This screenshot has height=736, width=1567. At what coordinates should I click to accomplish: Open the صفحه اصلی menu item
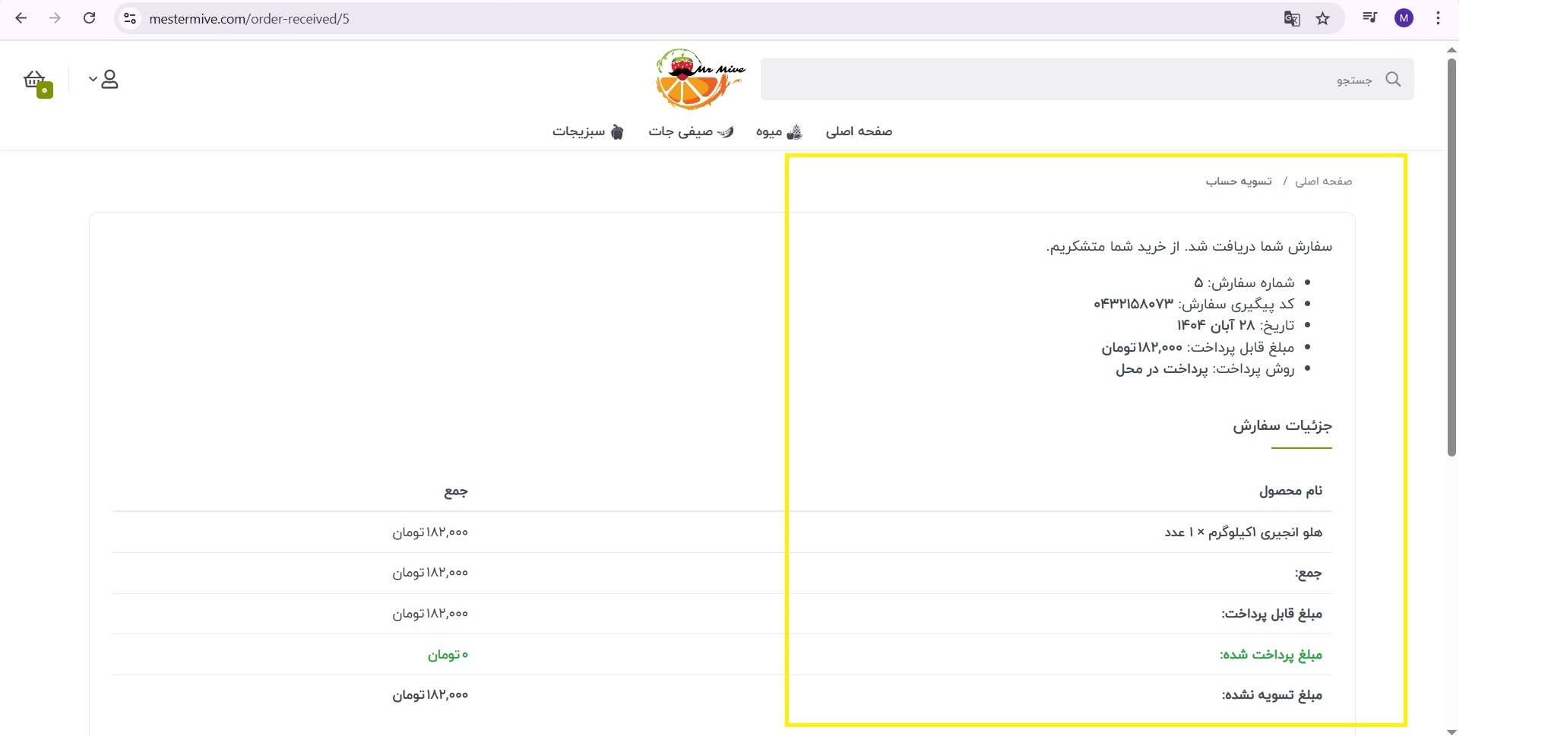click(x=859, y=131)
